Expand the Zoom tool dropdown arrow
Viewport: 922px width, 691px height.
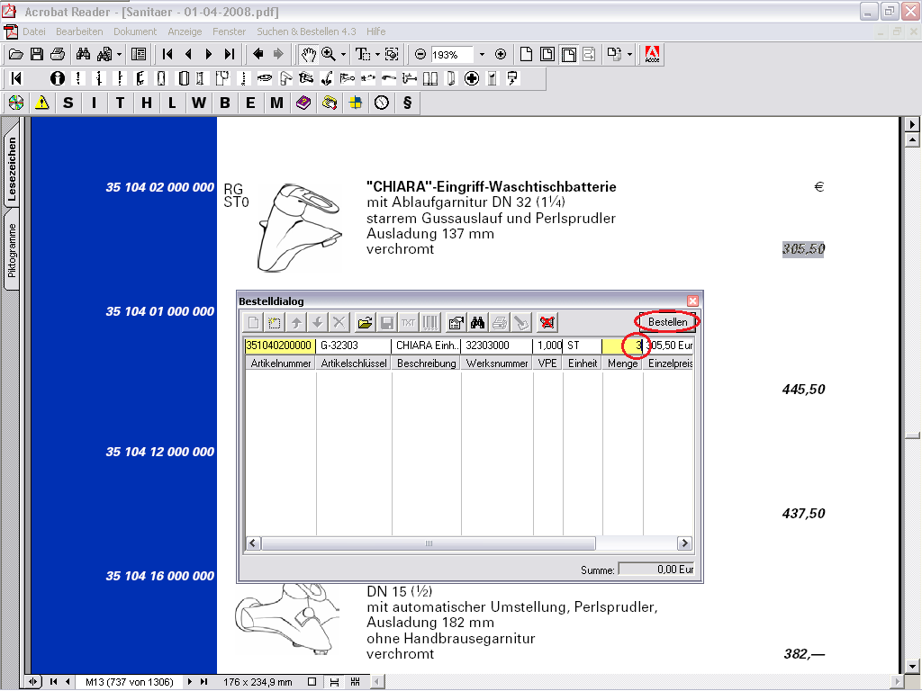[x=343, y=55]
